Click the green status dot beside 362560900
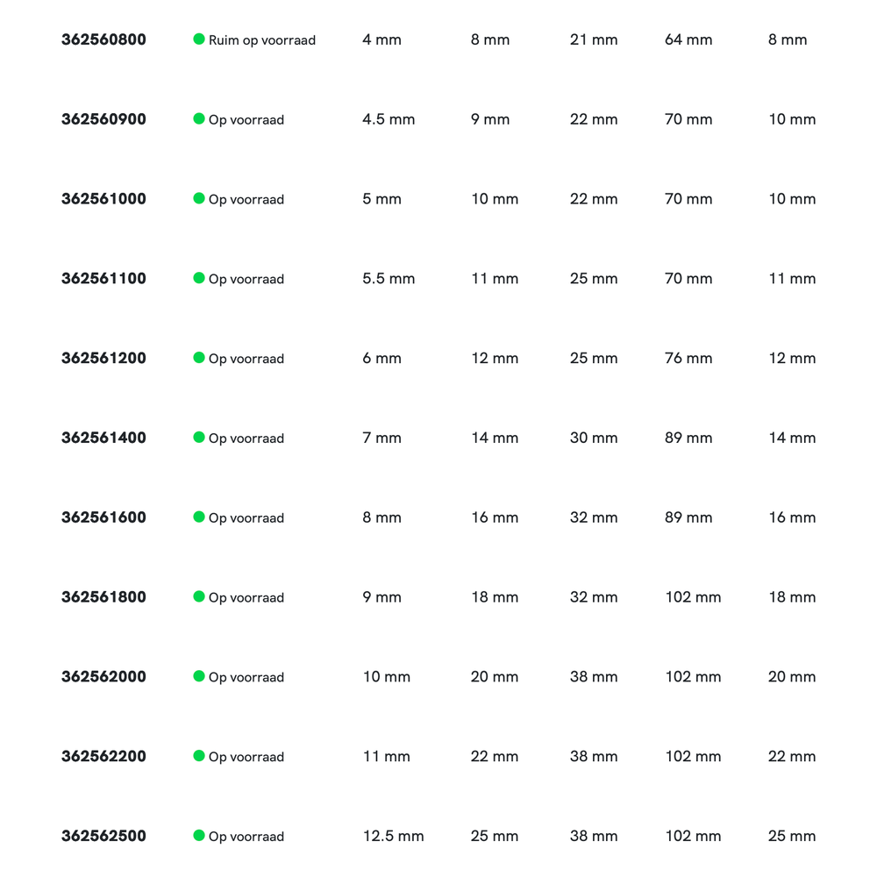The image size is (877, 877). pyautogui.click(x=199, y=119)
